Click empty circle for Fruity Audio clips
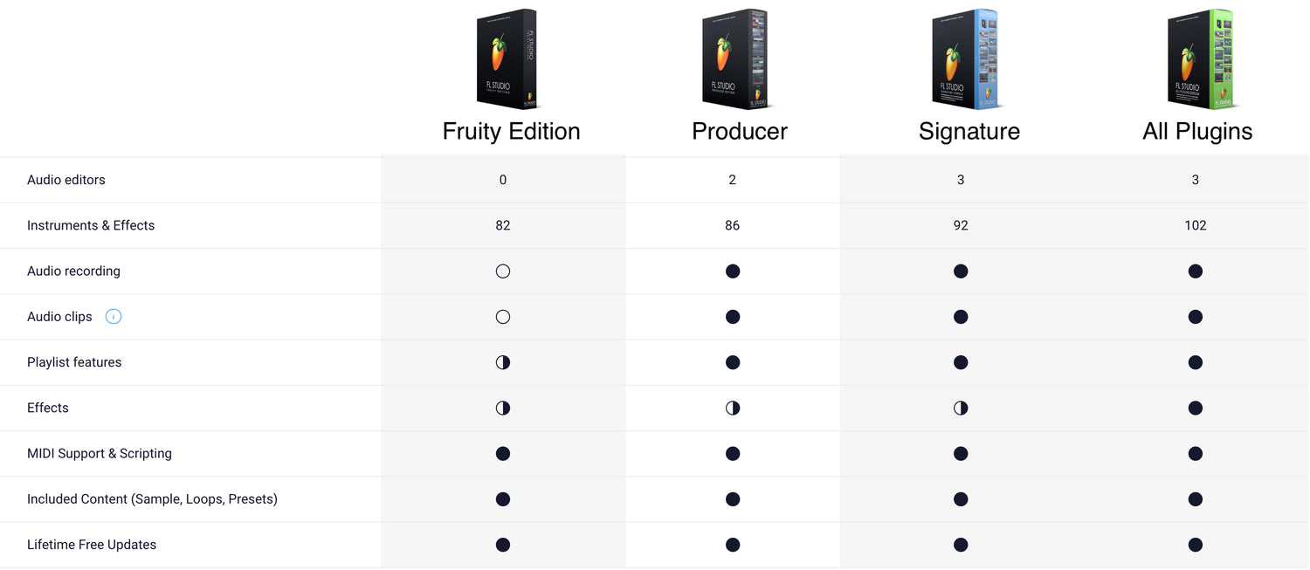The height and width of the screenshot is (570, 1310). [503, 317]
